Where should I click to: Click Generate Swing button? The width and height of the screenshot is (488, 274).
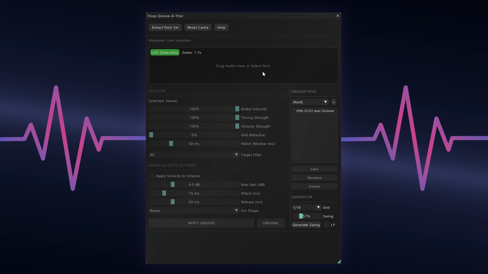coord(306,225)
